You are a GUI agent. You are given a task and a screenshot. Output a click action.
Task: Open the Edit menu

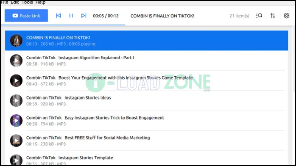[x=15, y=2]
